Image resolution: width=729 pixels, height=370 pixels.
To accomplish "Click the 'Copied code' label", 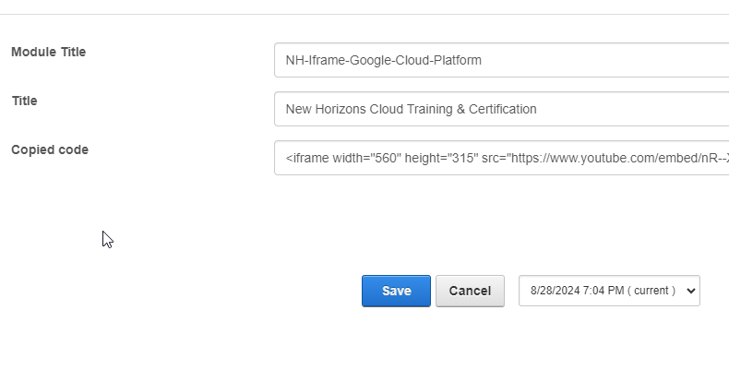I will pyautogui.click(x=50, y=149).
